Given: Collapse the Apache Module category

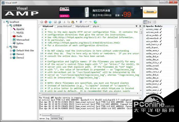Looking at the screenshot, I should 144,26.
